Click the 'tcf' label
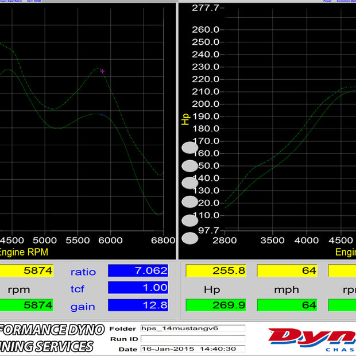 click(x=77, y=289)
